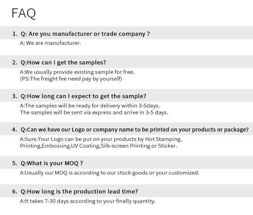The width and height of the screenshot is (253, 215).
Task: Click the answer 'We are manufacturer.'
Action: coord(50,43)
